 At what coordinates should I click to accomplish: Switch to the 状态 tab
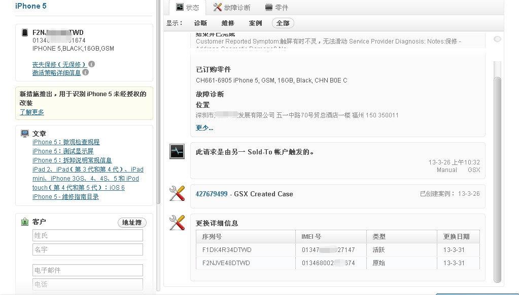tap(187, 7)
